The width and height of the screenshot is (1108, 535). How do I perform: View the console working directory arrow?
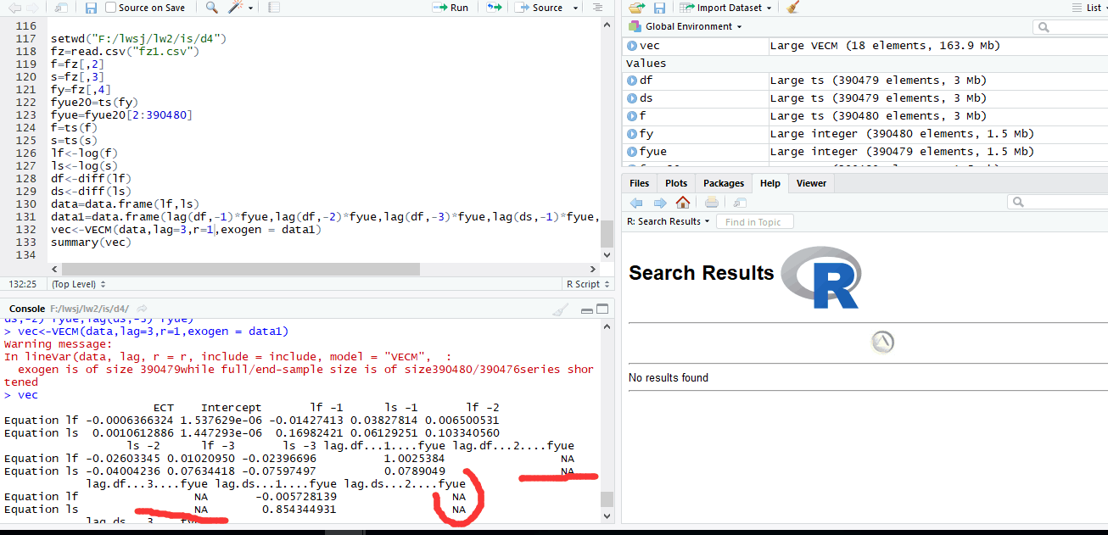click(x=142, y=309)
